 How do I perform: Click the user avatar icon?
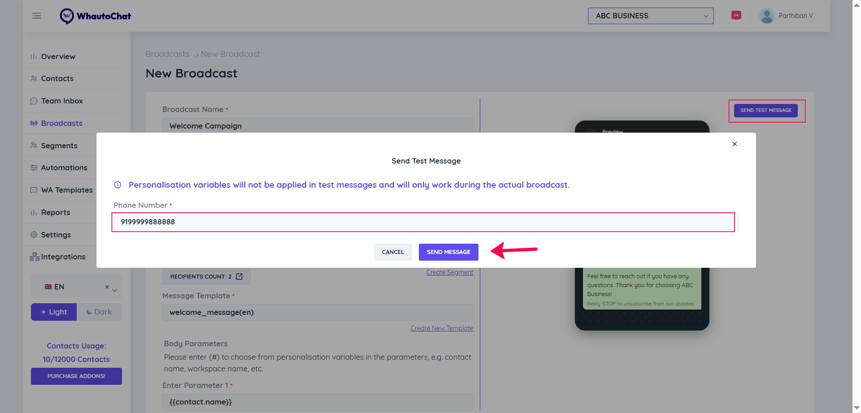point(767,16)
